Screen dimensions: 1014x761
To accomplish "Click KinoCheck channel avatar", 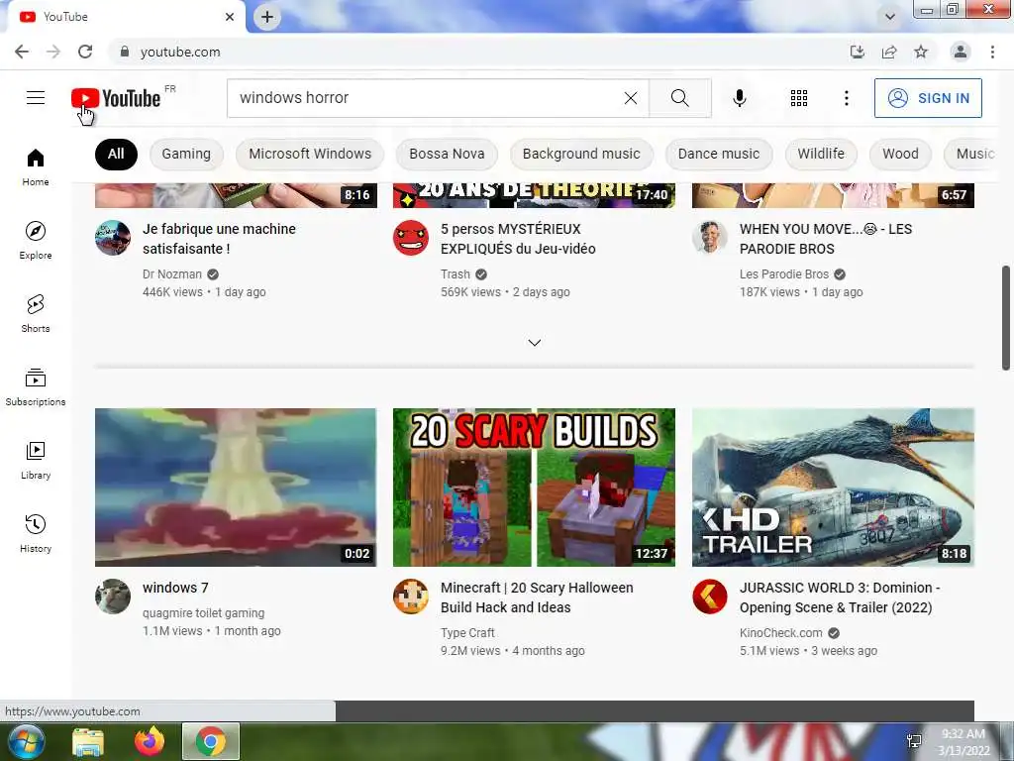I will point(709,596).
